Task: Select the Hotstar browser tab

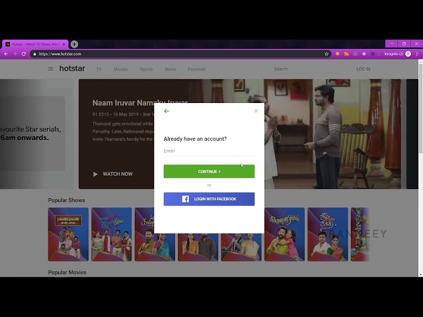Action: (35, 44)
